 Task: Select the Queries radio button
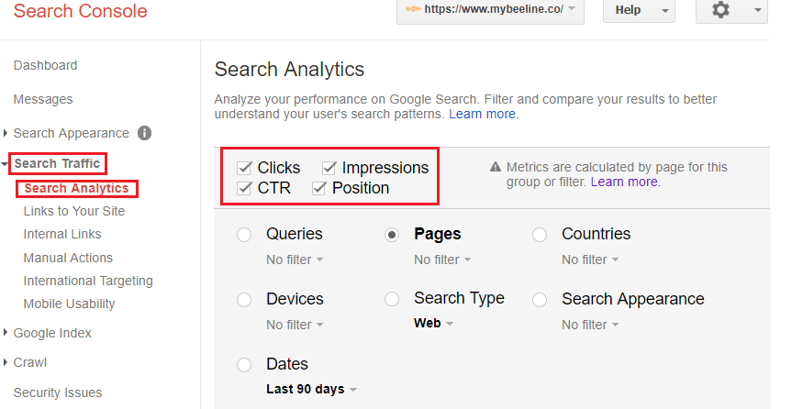[244, 235]
